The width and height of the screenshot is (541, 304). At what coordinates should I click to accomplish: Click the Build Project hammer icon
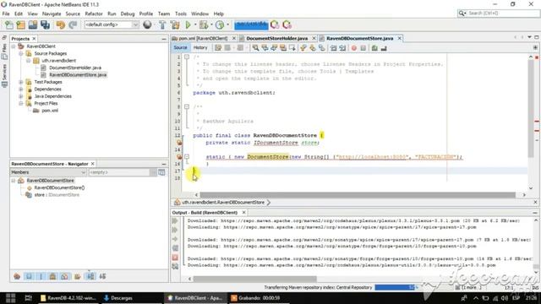pyautogui.click(x=162, y=24)
